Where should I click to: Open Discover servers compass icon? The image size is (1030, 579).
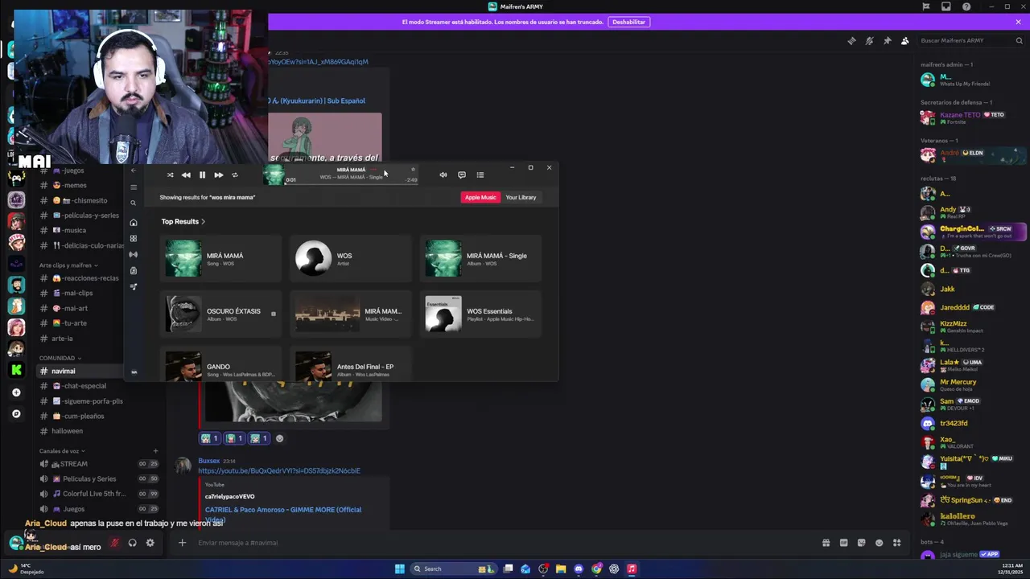pos(16,414)
